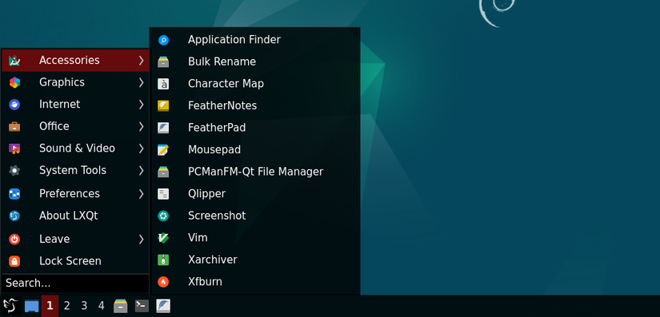The width and height of the screenshot is (660, 317).
Task: Expand the Preferences submenu arrow
Action: tap(142, 193)
